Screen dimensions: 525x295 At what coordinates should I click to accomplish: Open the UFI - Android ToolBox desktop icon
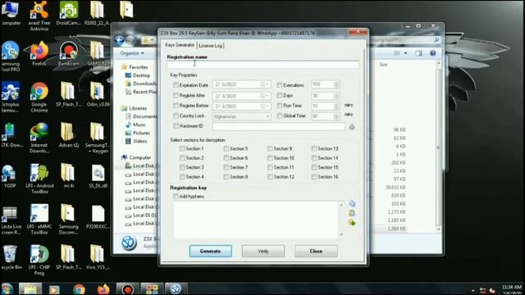coord(39,179)
